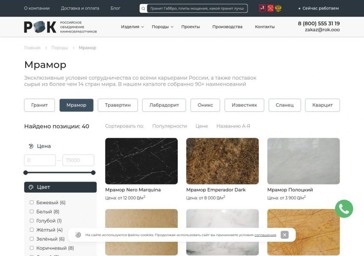This screenshot has width=364, height=256.
Task: Open the Производства menu item
Action: pyautogui.click(x=227, y=27)
